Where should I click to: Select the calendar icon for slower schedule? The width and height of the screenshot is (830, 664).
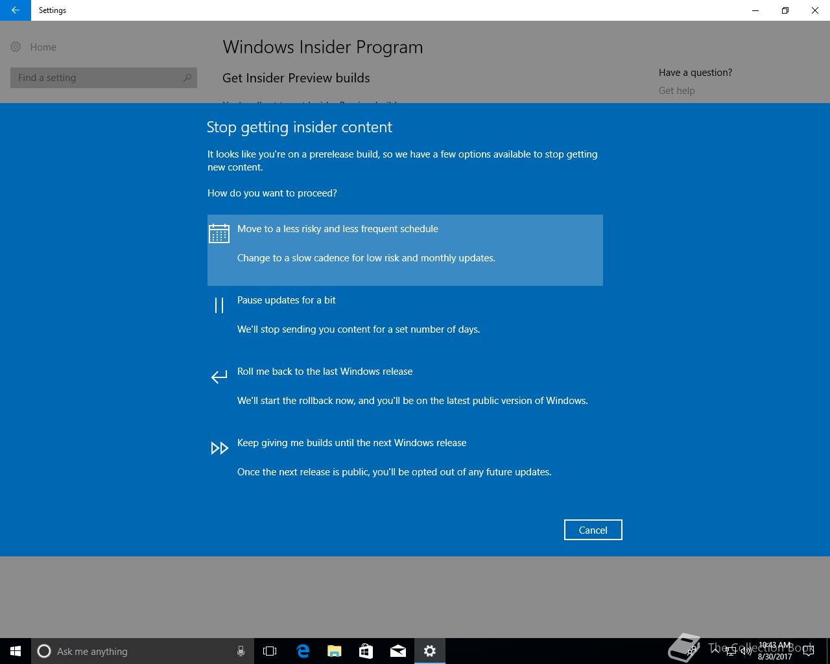pos(219,233)
